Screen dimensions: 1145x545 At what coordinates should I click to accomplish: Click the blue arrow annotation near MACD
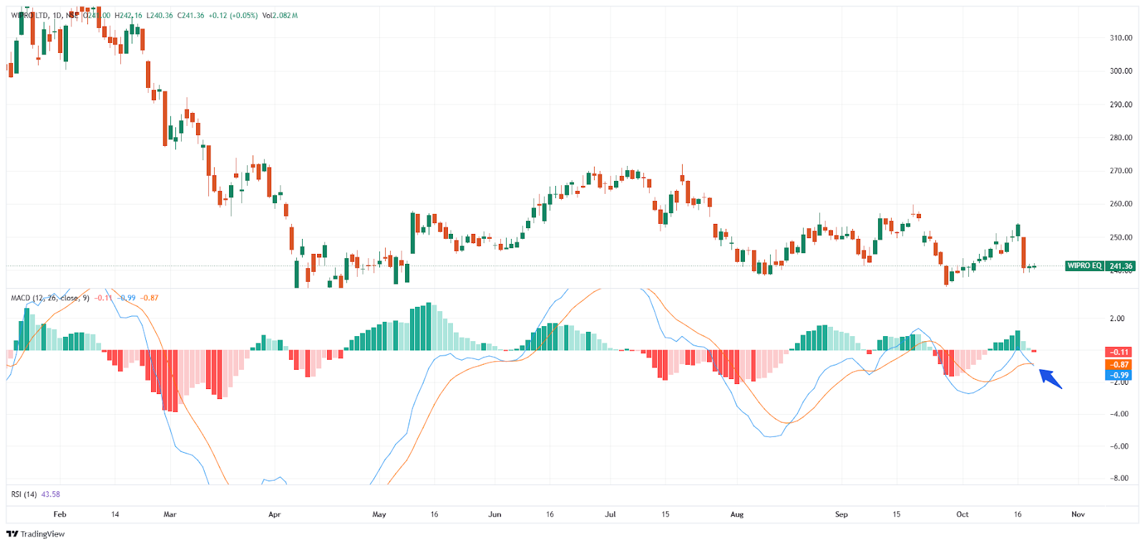pos(1051,378)
